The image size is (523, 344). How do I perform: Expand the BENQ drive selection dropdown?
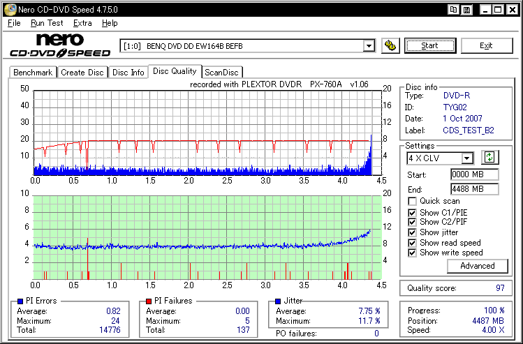coord(369,45)
